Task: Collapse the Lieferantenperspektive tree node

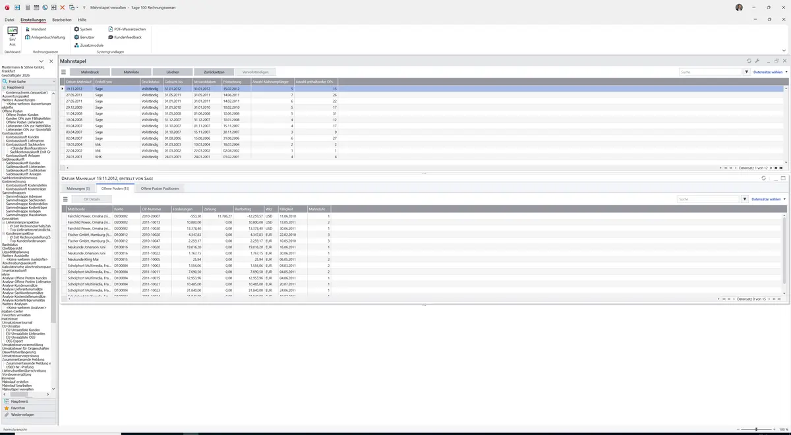Action: 4,223
